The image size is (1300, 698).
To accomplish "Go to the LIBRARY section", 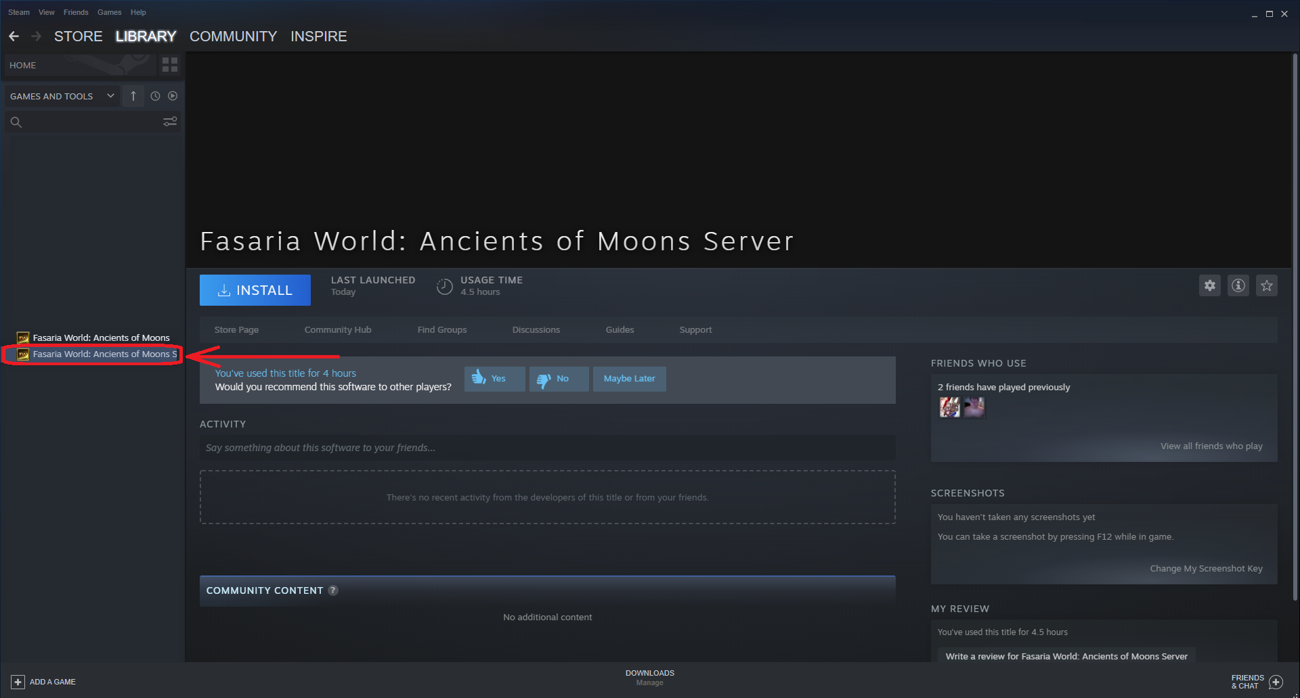I will pos(146,37).
